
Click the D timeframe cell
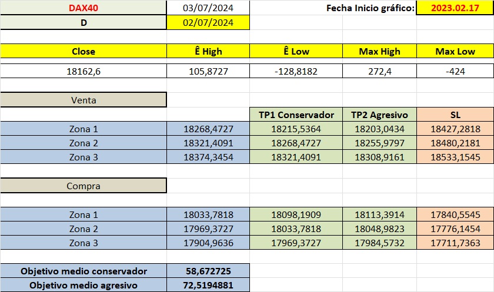[x=83, y=23]
